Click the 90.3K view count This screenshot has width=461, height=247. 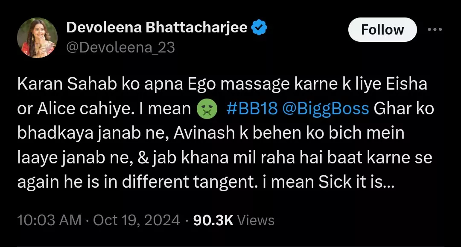(x=213, y=220)
